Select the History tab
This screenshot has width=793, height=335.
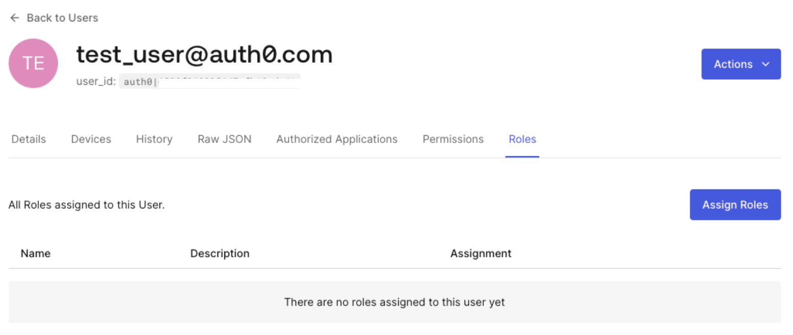(x=154, y=139)
